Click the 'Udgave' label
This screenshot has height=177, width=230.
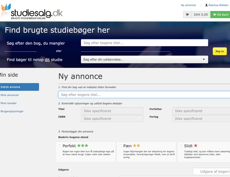point(63,170)
